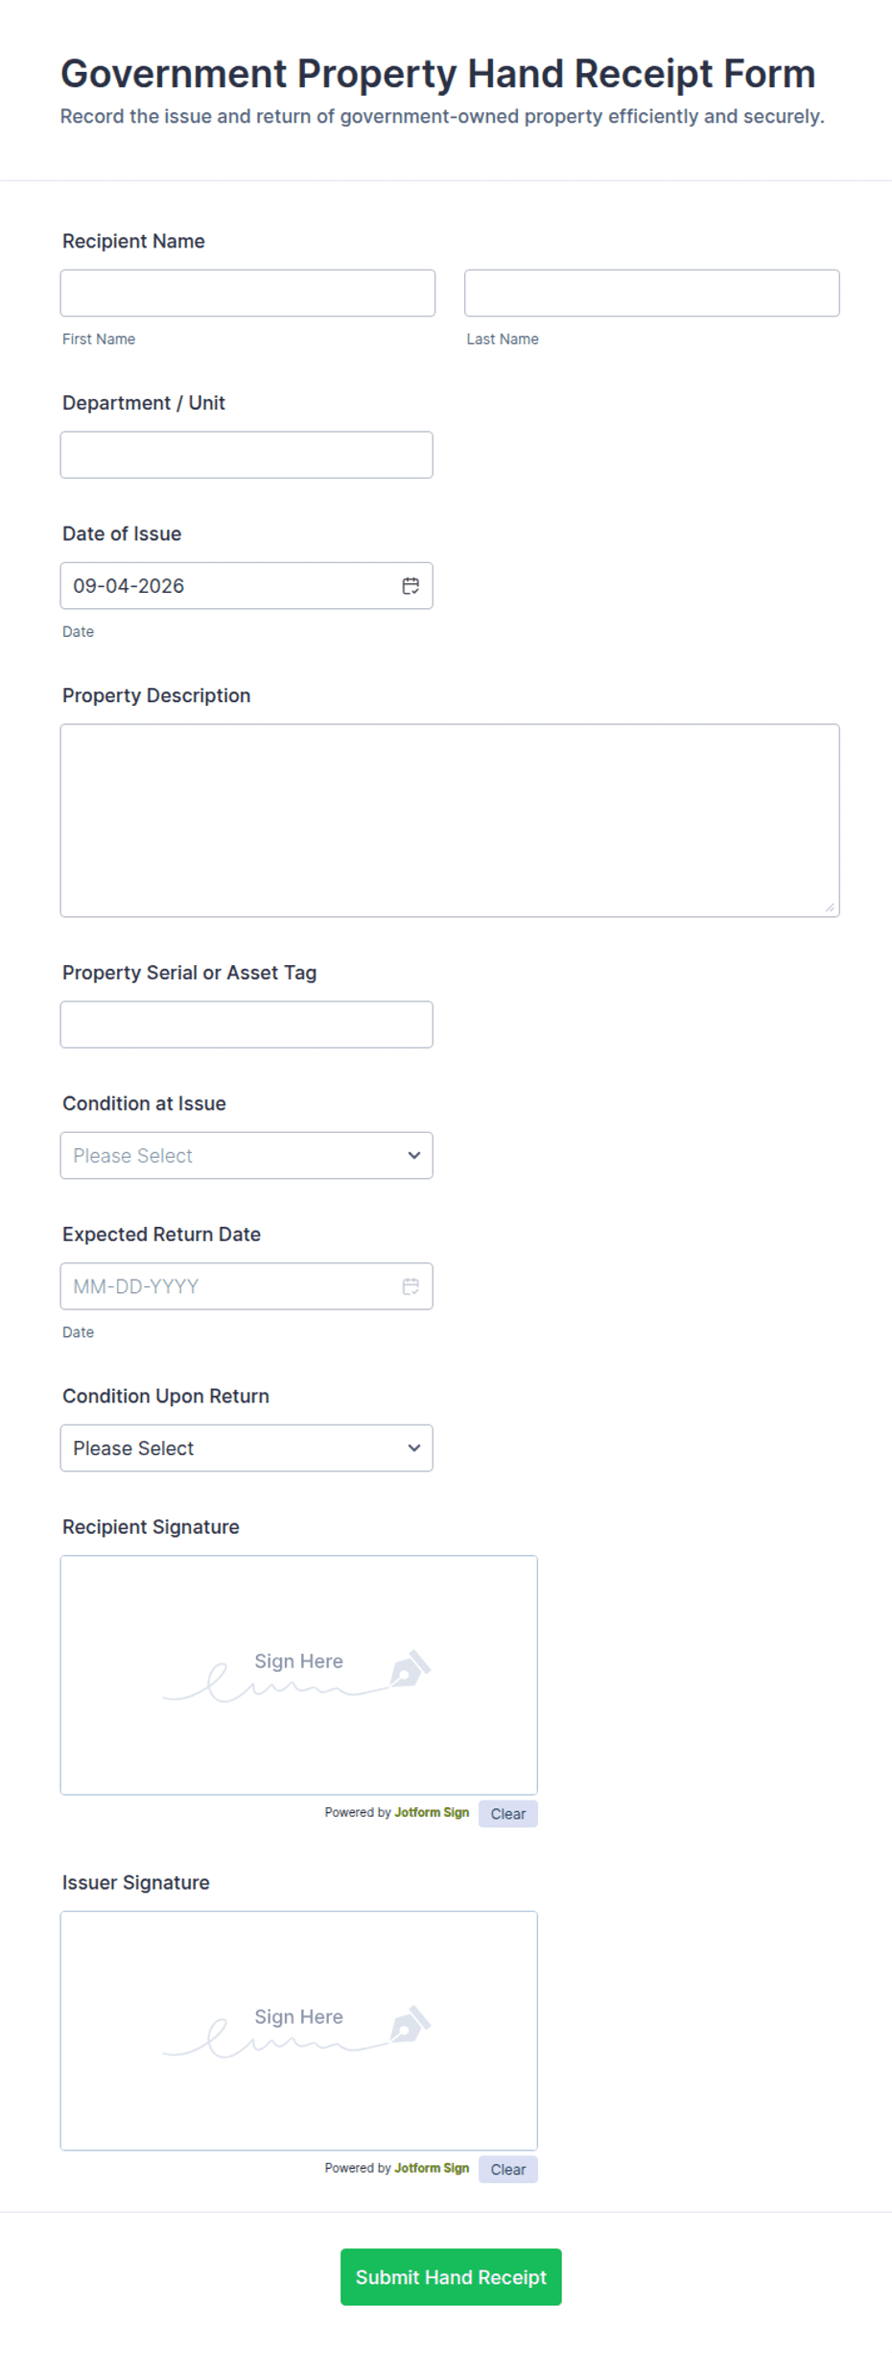Viewport: 892px width, 2353px height.
Task: Sign in the Recipient Signature pad
Action: coord(299,1676)
